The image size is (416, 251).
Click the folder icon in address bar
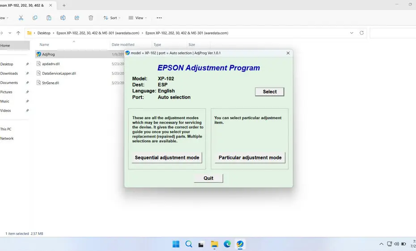click(30, 33)
